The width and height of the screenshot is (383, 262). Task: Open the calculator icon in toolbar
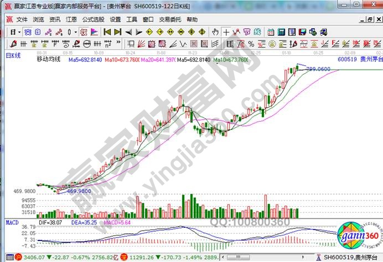(282, 32)
